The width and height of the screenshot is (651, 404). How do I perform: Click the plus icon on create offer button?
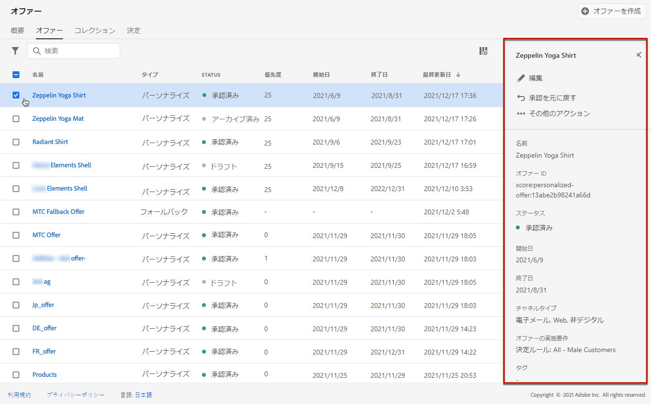pyautogui.click(x=586, y=11)
